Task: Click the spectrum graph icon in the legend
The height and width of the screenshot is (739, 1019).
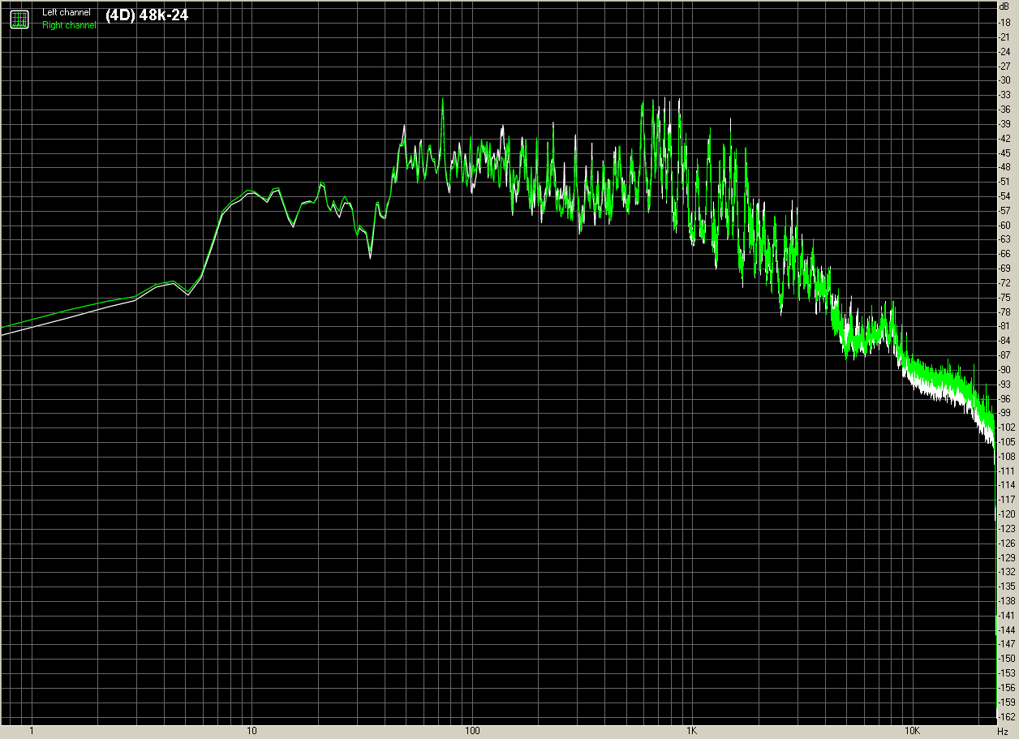Action: [x=19, y=19]
